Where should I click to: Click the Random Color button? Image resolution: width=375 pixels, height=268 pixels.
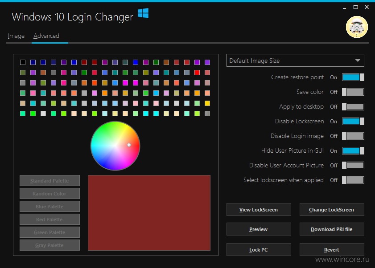(49, 194)
